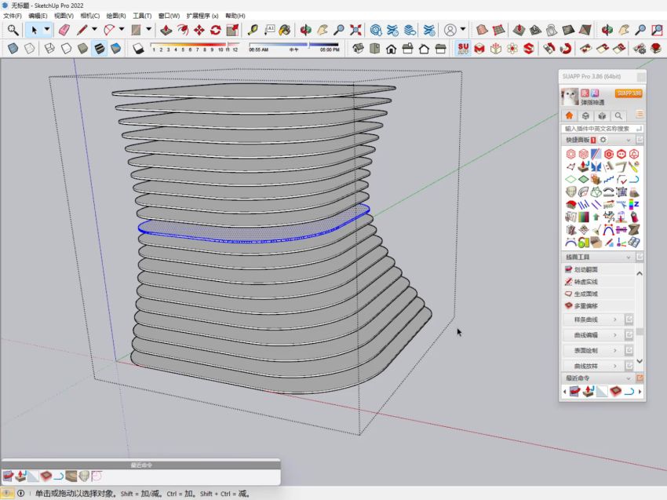Open the 3D Warehouse

pos(376,30)
